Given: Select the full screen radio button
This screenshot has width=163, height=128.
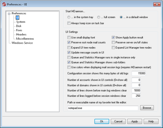Looking at the screenshot, I should (x=98, y=17).
